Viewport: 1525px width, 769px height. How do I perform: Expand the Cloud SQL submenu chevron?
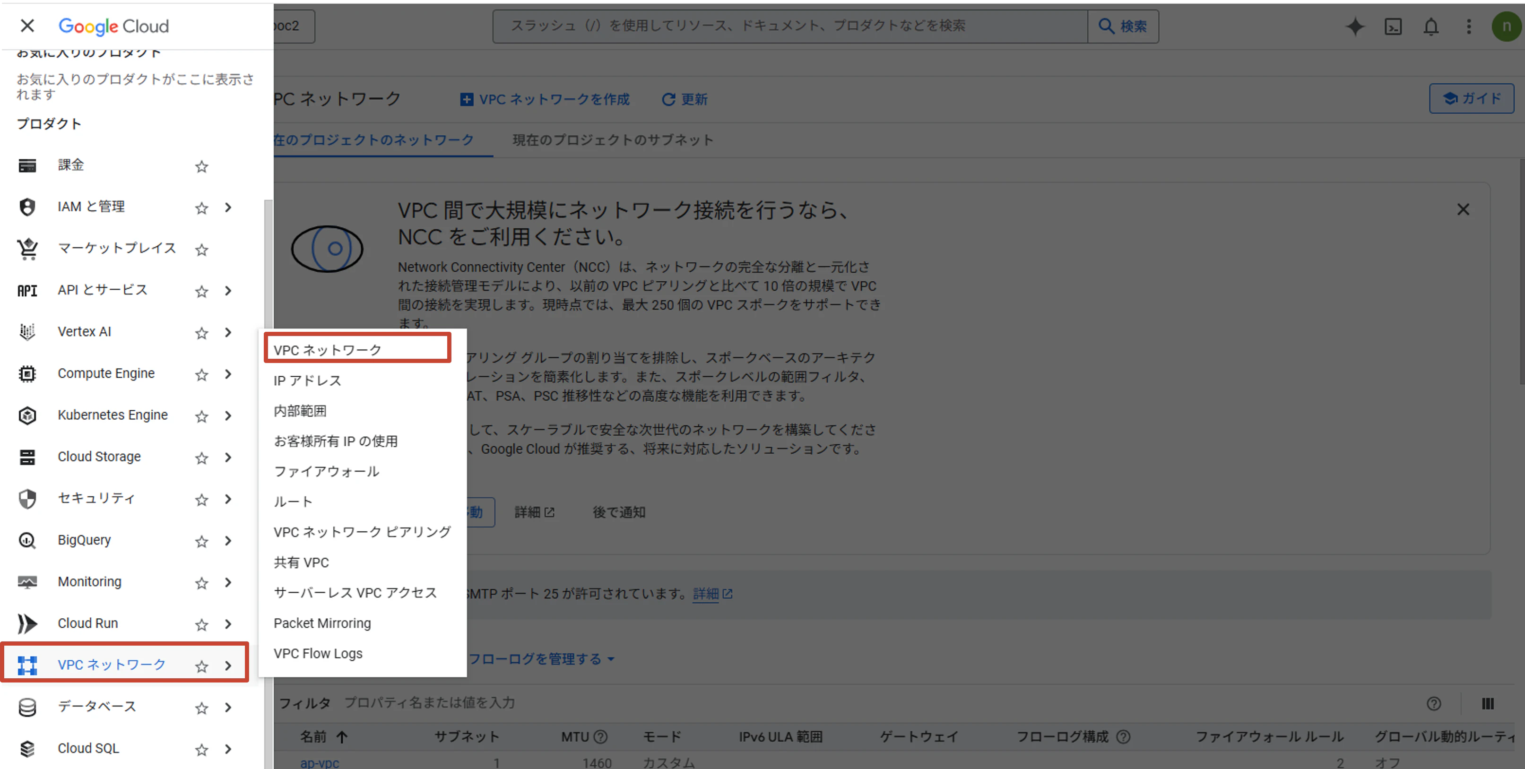tap(228, 749)
